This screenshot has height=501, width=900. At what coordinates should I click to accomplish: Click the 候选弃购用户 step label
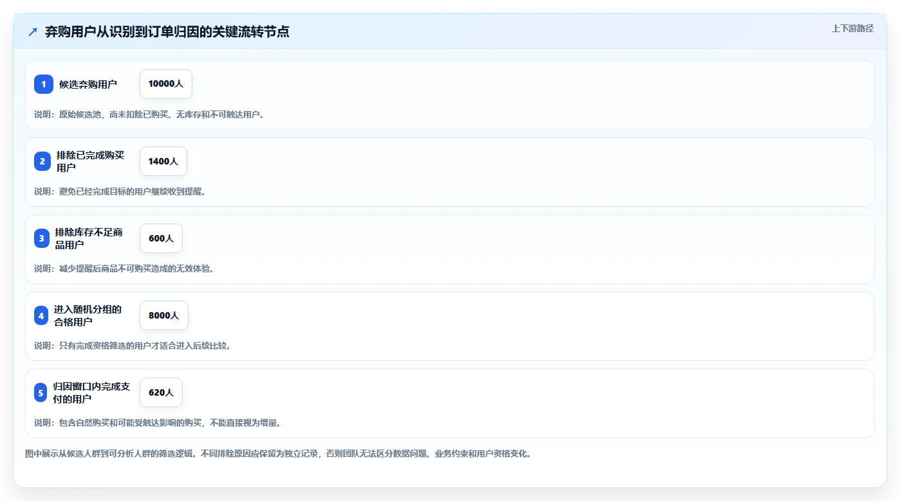(x=88, y=84)
